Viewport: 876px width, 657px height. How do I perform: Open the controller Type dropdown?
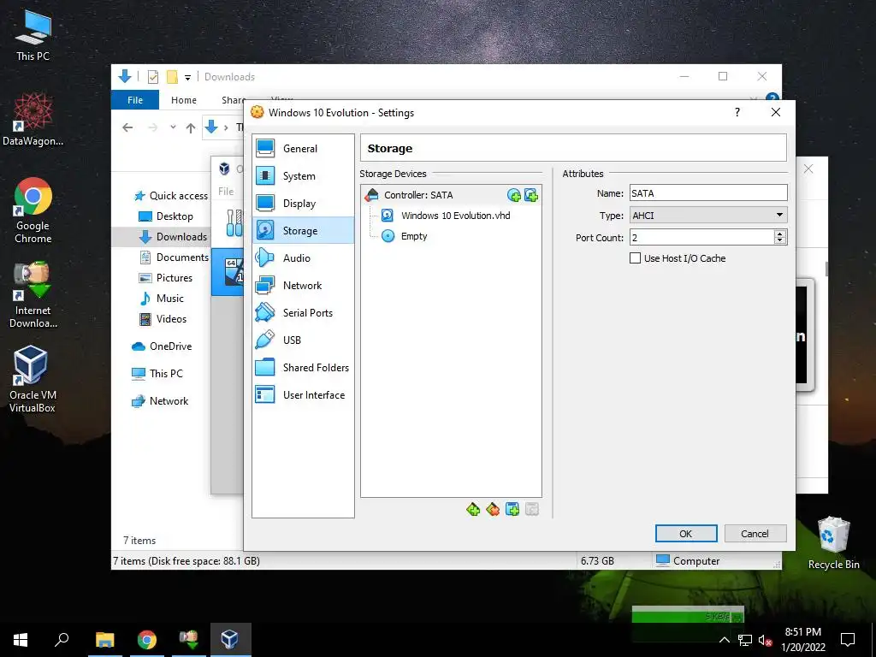click(x=708, y=216)
